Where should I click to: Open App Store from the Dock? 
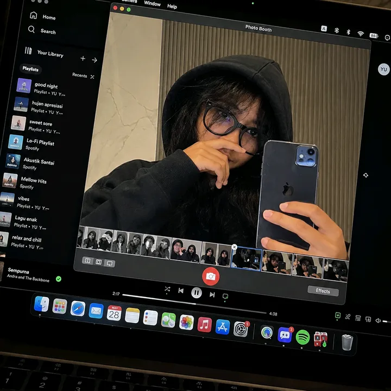click(x=223, y=327)
